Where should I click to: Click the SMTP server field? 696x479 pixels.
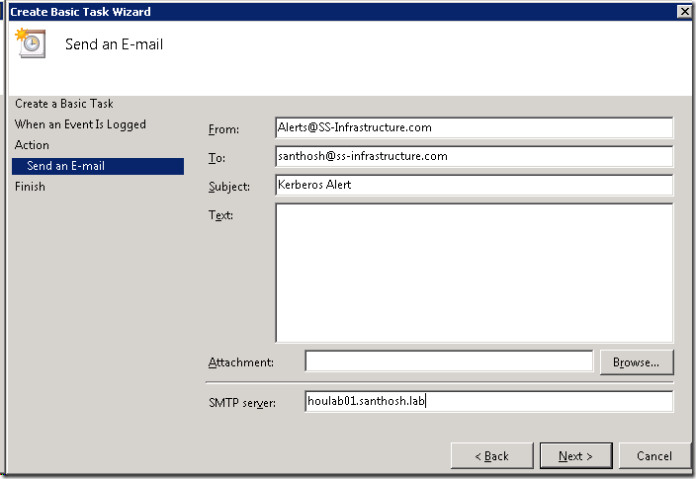tap(488, 401)
